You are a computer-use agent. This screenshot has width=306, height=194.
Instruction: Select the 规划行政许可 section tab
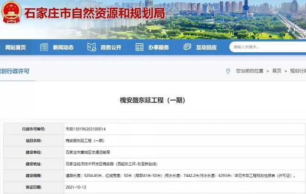(x=15, y=71)
